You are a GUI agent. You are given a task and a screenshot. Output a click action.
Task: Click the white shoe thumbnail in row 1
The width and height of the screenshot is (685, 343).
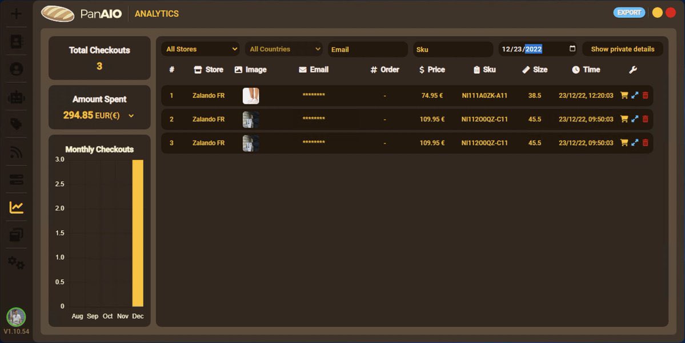pyautogui.click(x=251, y=95)
